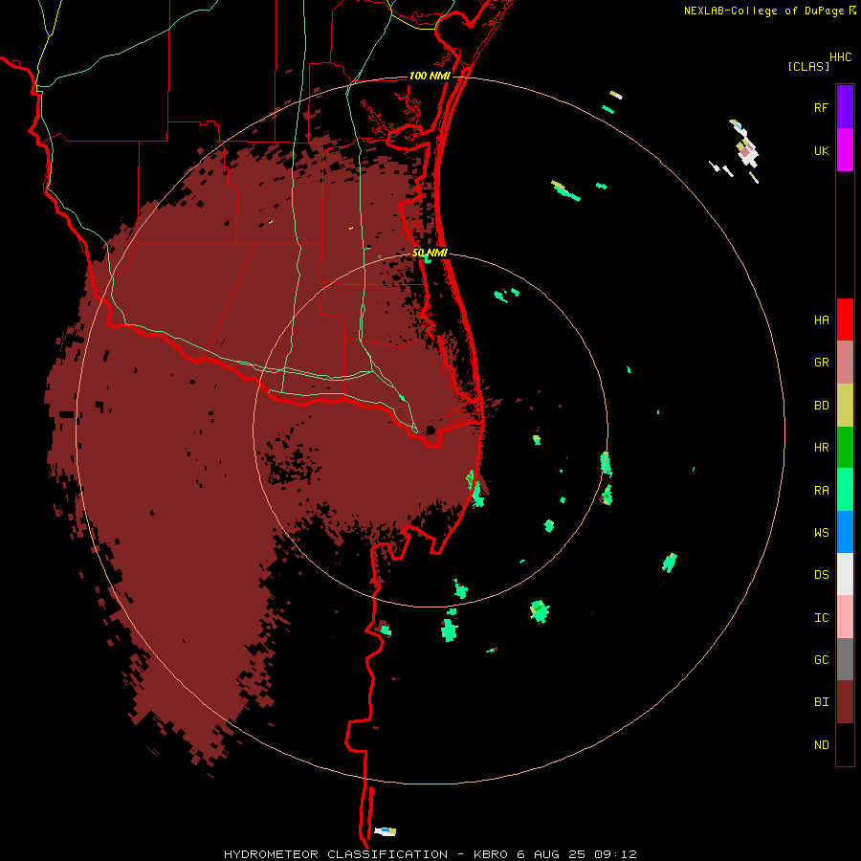
Task: Click the ND black legend swatch
Action: [x=845, y=744]
